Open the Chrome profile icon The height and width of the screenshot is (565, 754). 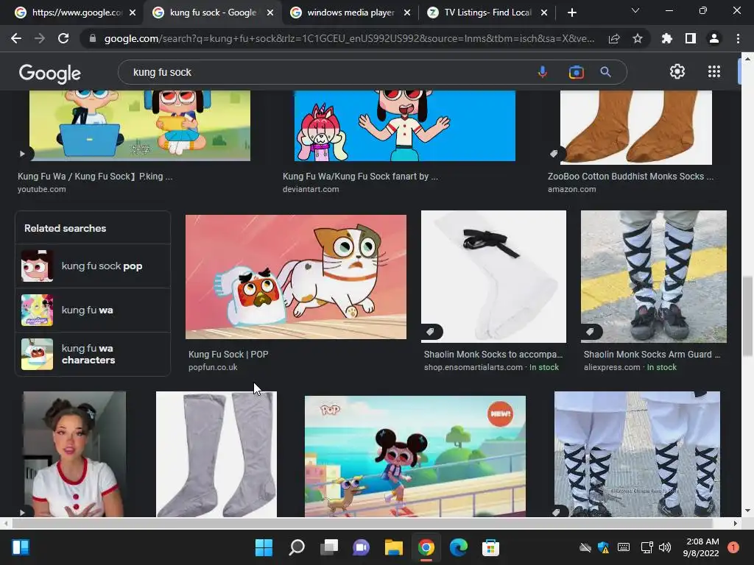(x=714, y=38)
